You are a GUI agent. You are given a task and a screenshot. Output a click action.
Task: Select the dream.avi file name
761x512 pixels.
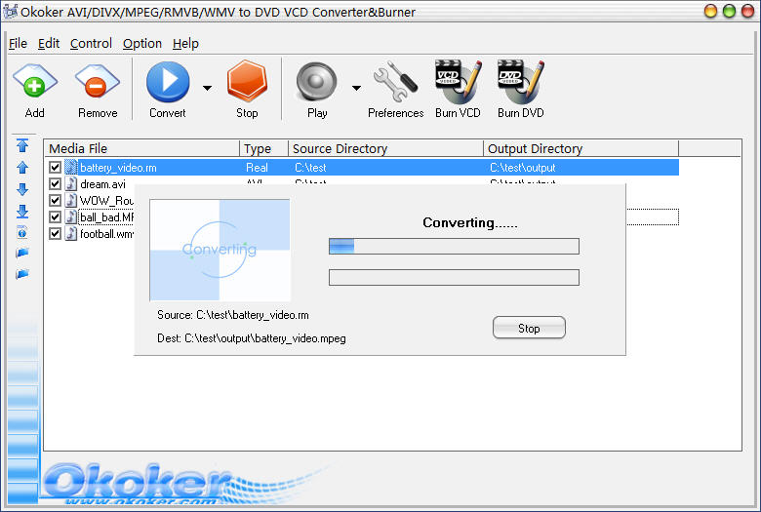102,184
